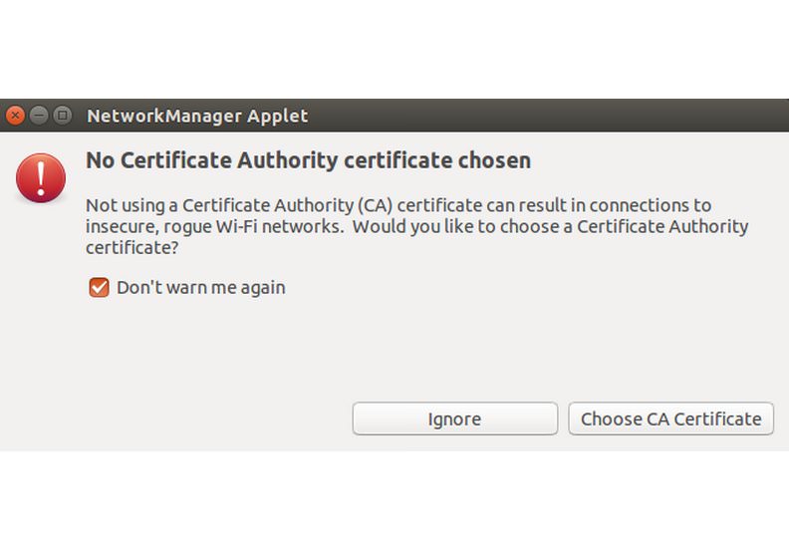Tick the "Don't warn me again" checkbox
Screen dimensions: 789x551
tap(99, 287)
